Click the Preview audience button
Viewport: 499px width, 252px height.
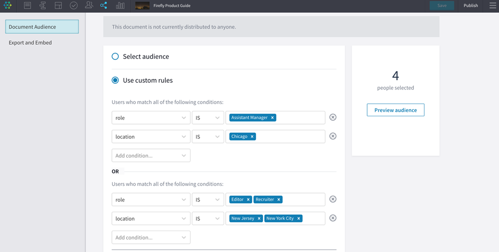(395, 110)
